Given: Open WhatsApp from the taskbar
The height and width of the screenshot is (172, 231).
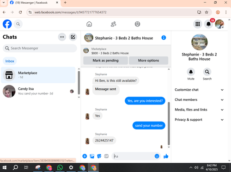Looking at the screenshot, I should pyautogui.click(x=60, y=167).
